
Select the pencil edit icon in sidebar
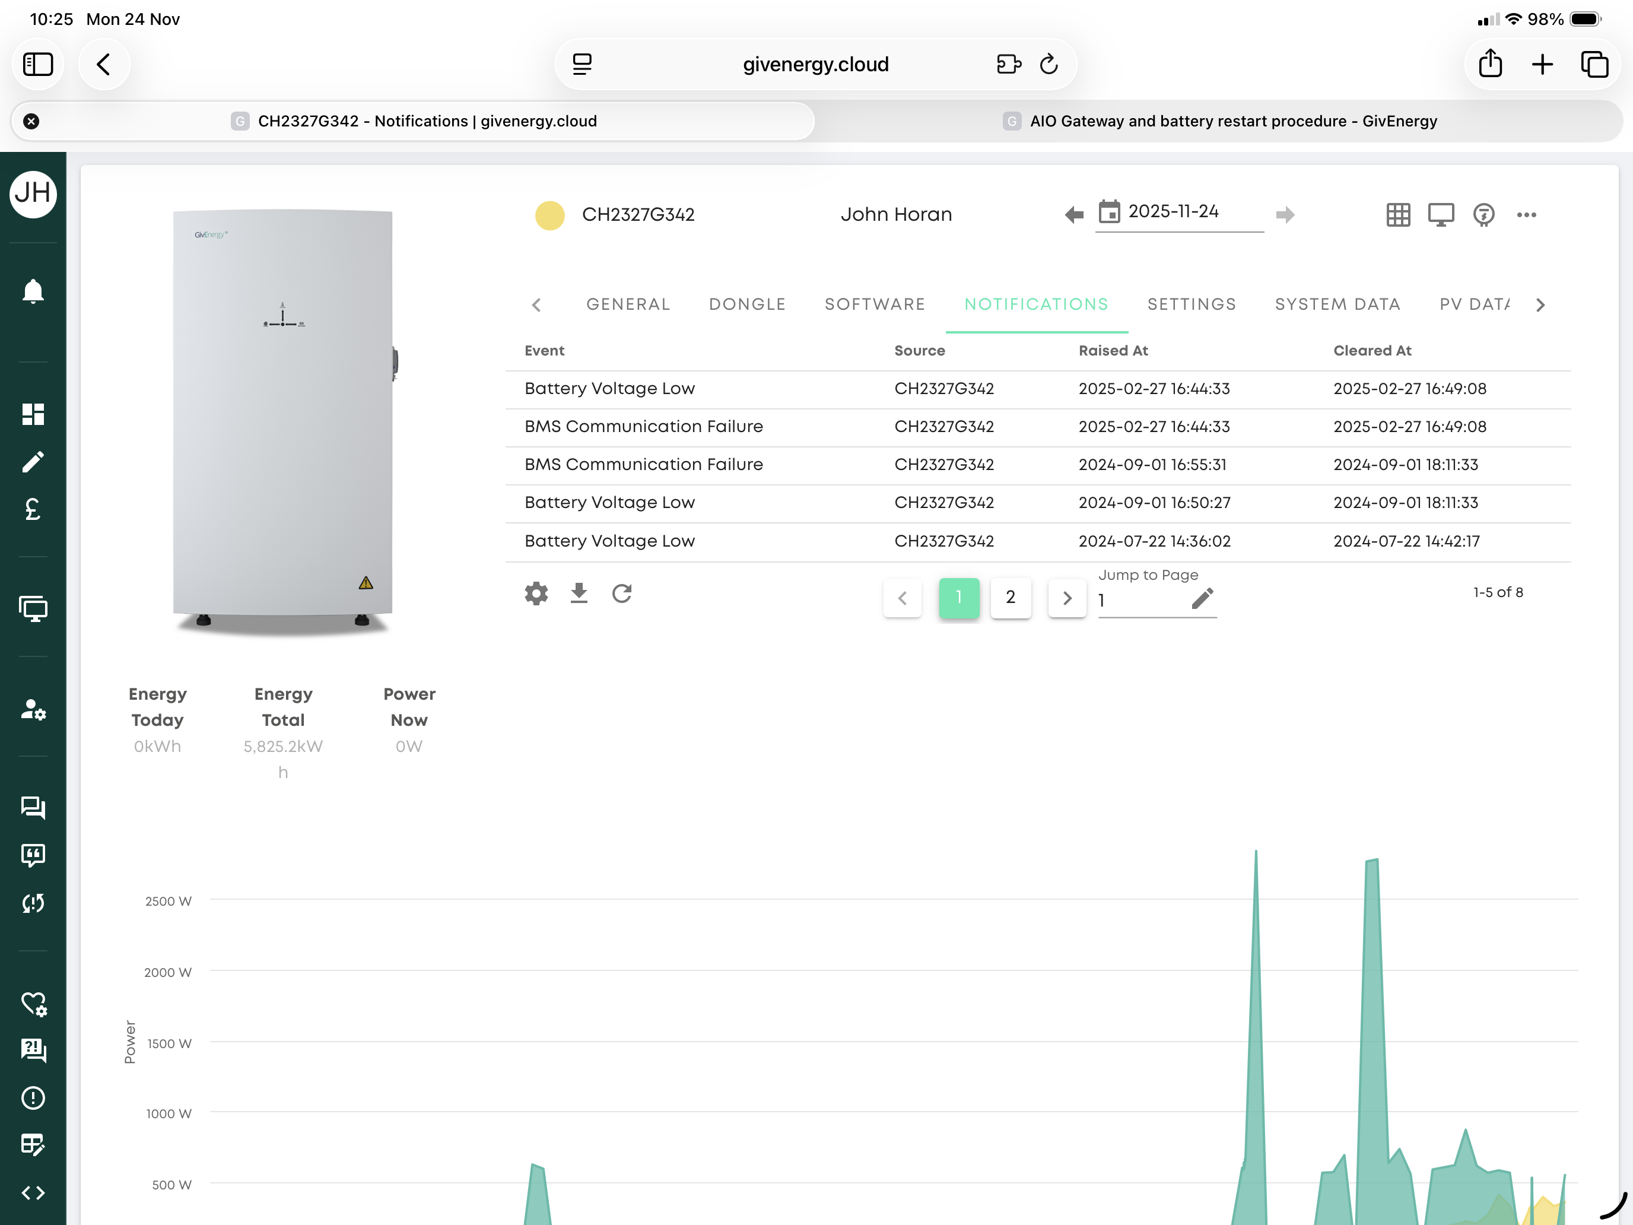click(x=33, y=462)
